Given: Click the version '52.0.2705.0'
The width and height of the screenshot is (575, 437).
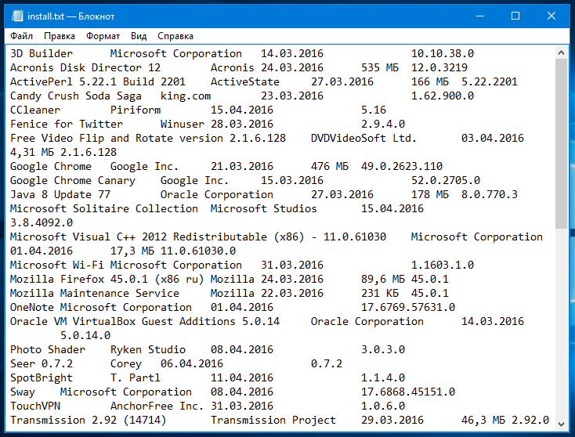Looking at the screenshot, I should (x=446, y=180).
